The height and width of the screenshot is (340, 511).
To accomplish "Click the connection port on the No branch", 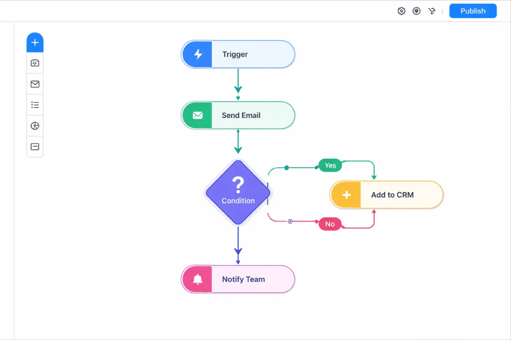I will [290, 221].
